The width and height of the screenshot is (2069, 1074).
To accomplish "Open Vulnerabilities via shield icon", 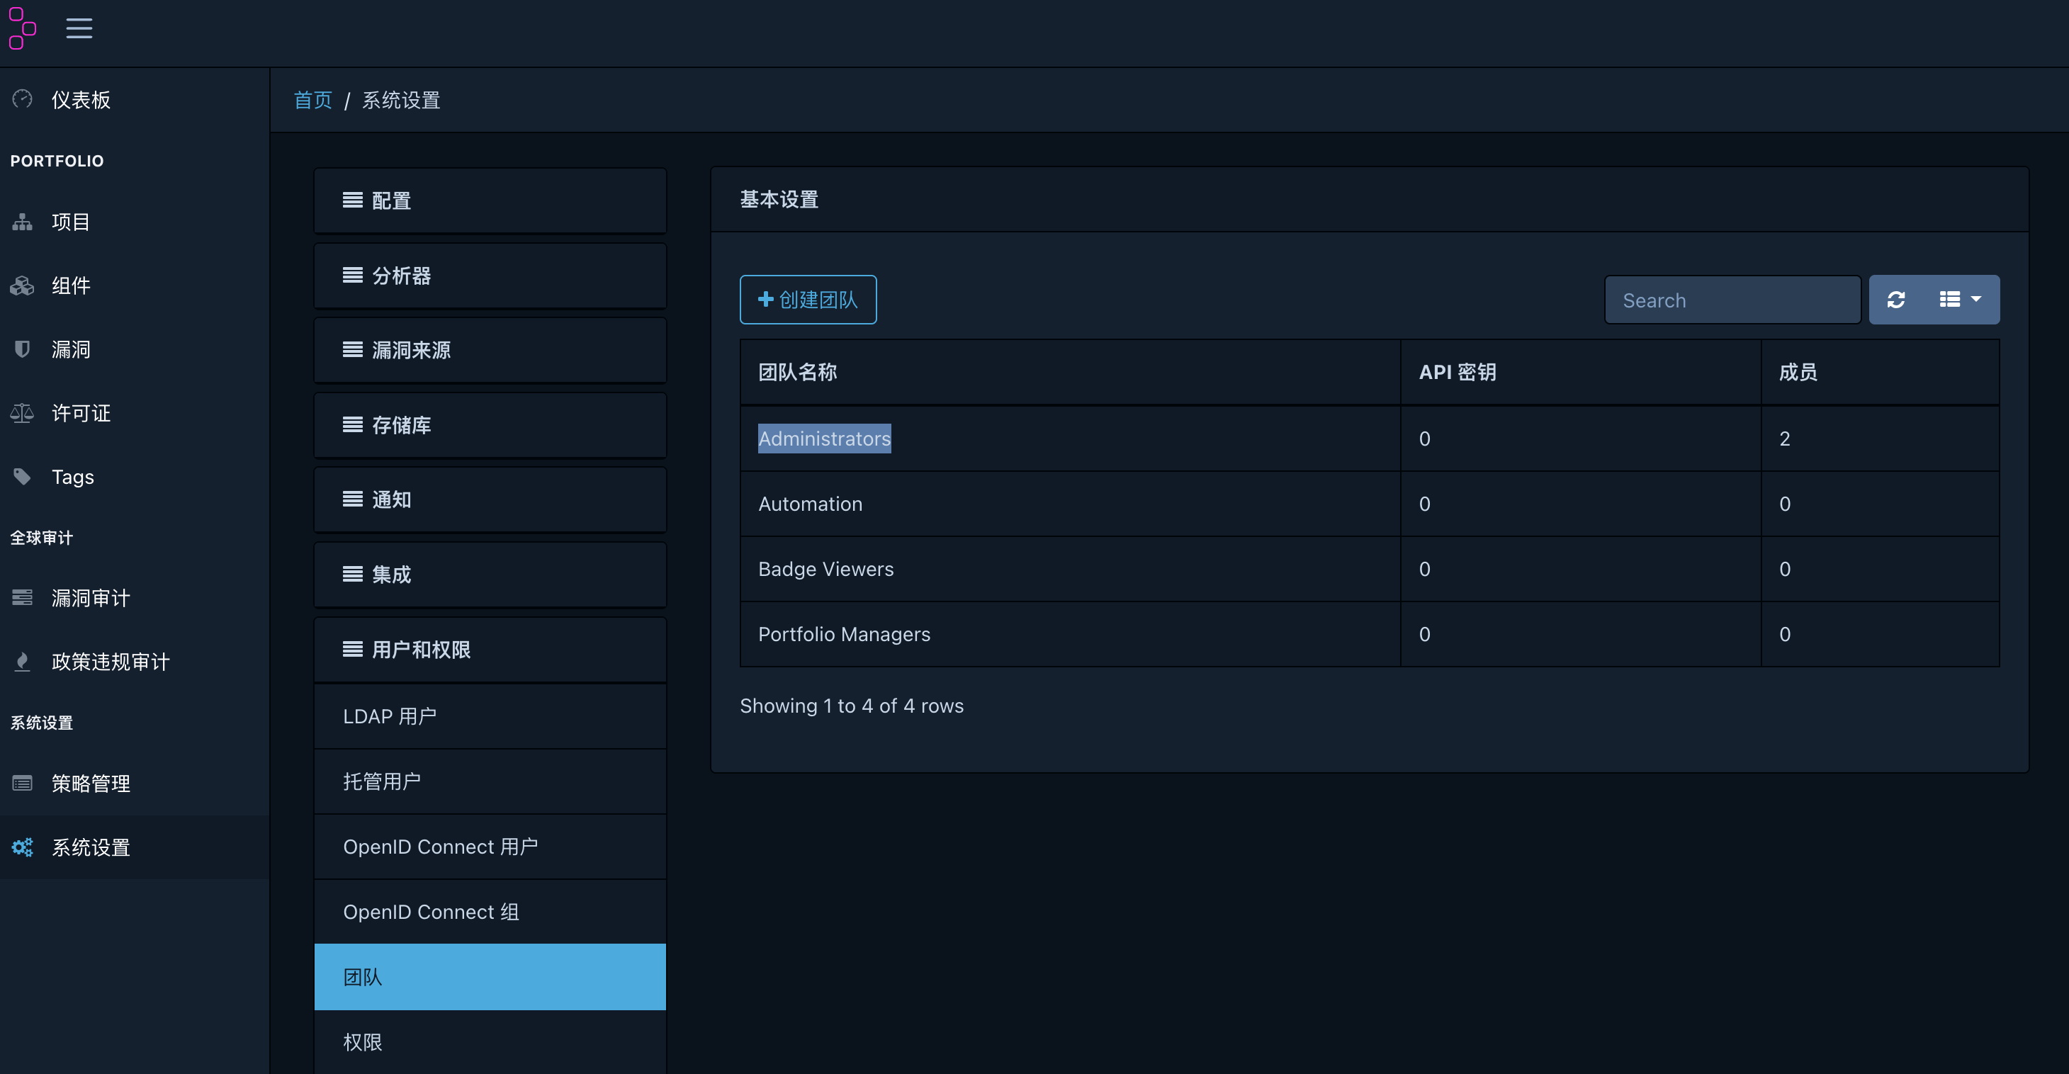I will [23, 349].
